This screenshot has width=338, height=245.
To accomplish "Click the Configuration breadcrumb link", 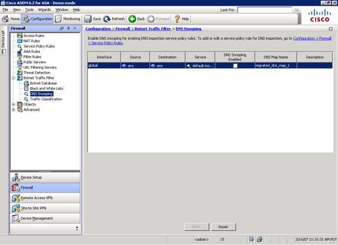I will pyautogui.click(x=98, y=29).
